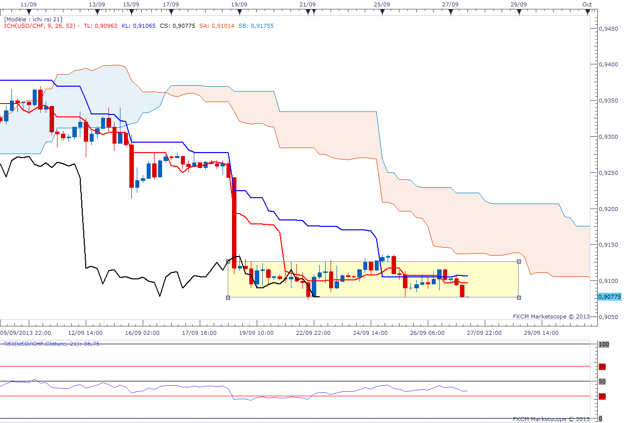This screenshot has width=626, height=423.
Task: Select the RSI 50 level label
Action: coord(602,381)
